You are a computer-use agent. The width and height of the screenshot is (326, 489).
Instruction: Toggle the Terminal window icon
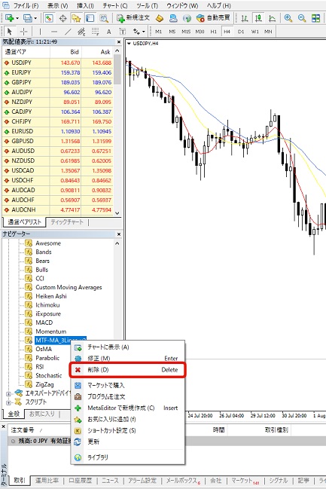pos(90,18)
